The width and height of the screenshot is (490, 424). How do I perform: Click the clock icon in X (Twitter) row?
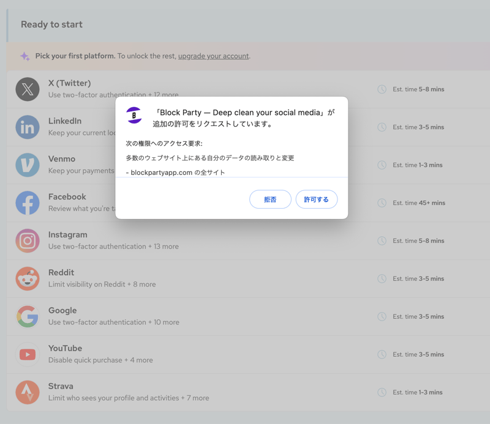382,89
